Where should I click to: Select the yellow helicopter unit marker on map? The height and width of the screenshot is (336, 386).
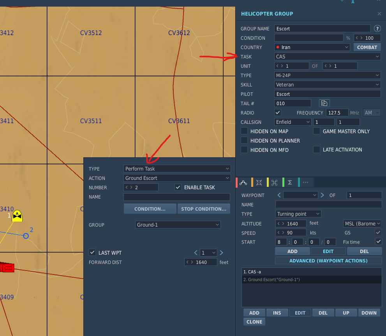tap(17, 216)
